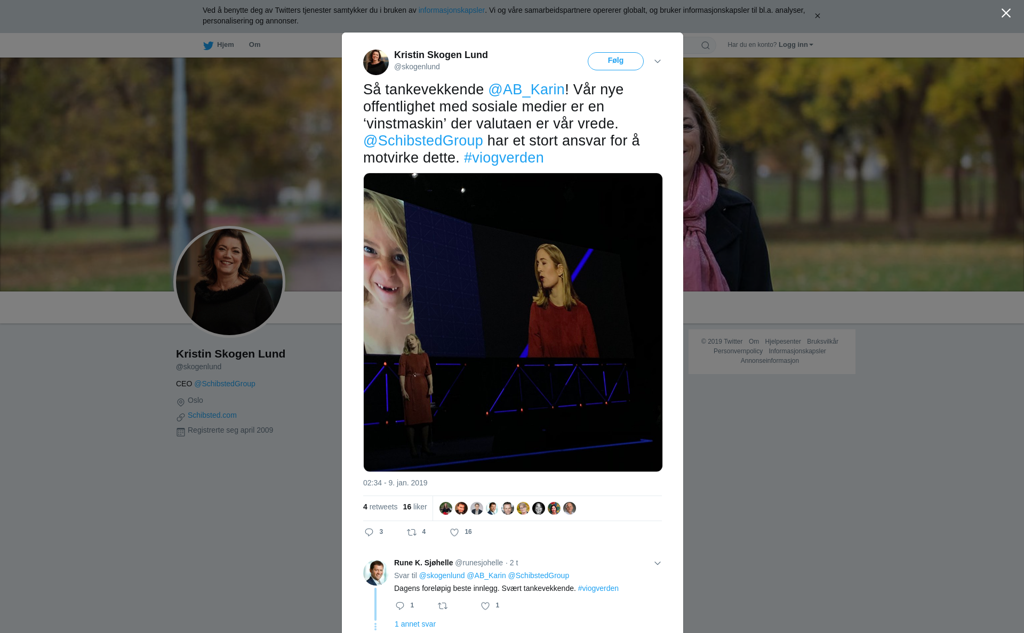Retweet the main tweet, count 4
The image size is (1024, 633).
coord(417,532)
